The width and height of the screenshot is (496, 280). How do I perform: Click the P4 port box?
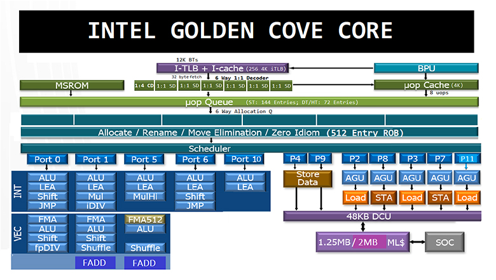[295, 159]
